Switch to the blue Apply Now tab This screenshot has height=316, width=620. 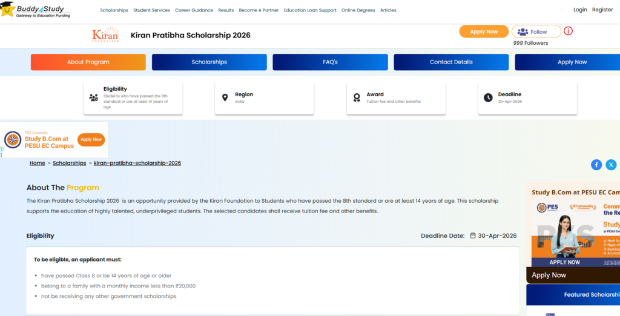point(567,62)
